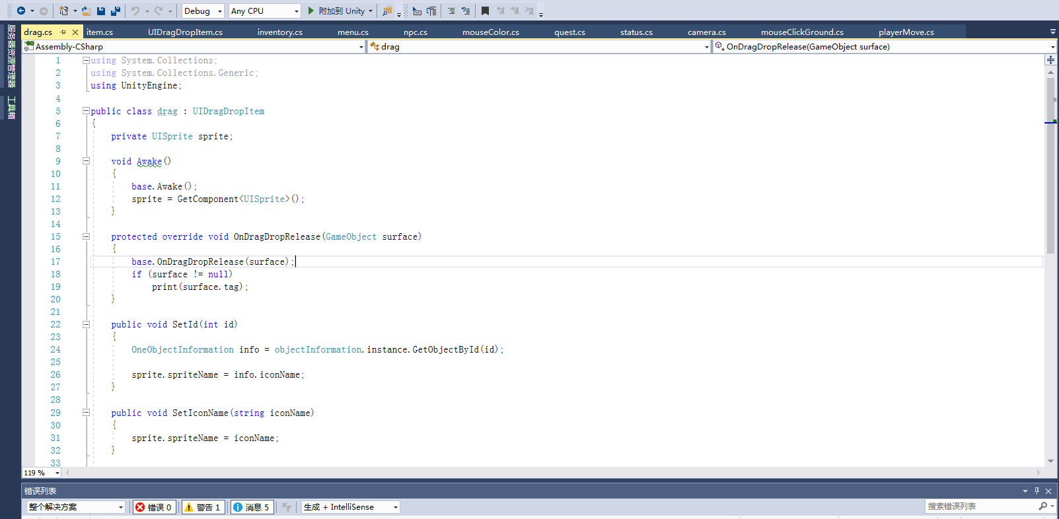Toggle the Messages 5 filter button
This screenshot has height=519, width=1059.
(x=252, y=507)
